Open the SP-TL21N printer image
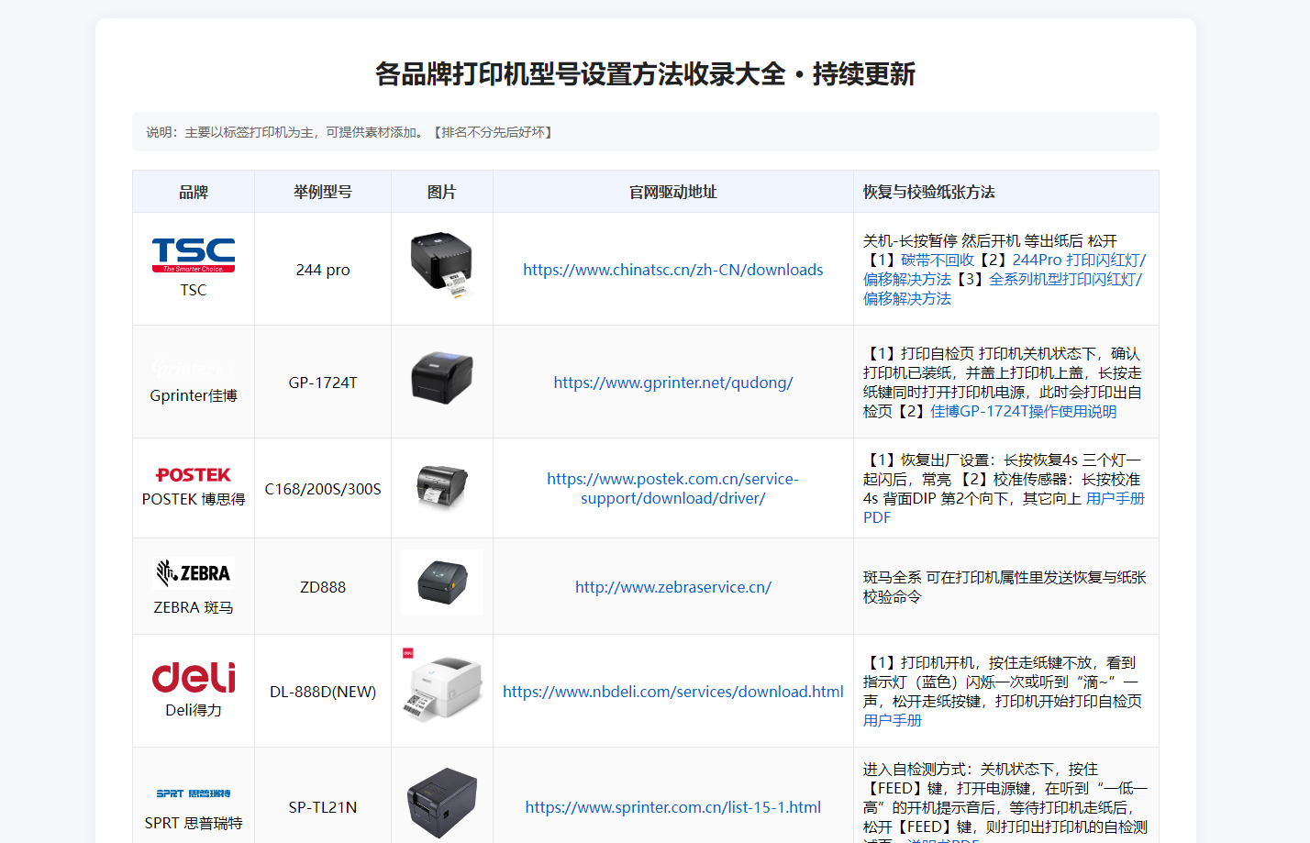1310x843 pixels. pos(442,803)
